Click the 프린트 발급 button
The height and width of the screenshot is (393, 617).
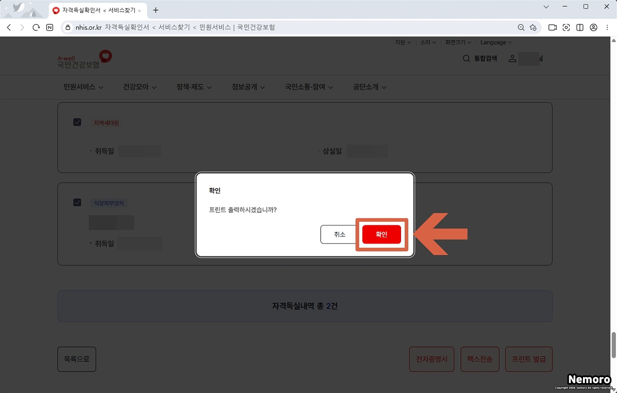click(528, 359)
